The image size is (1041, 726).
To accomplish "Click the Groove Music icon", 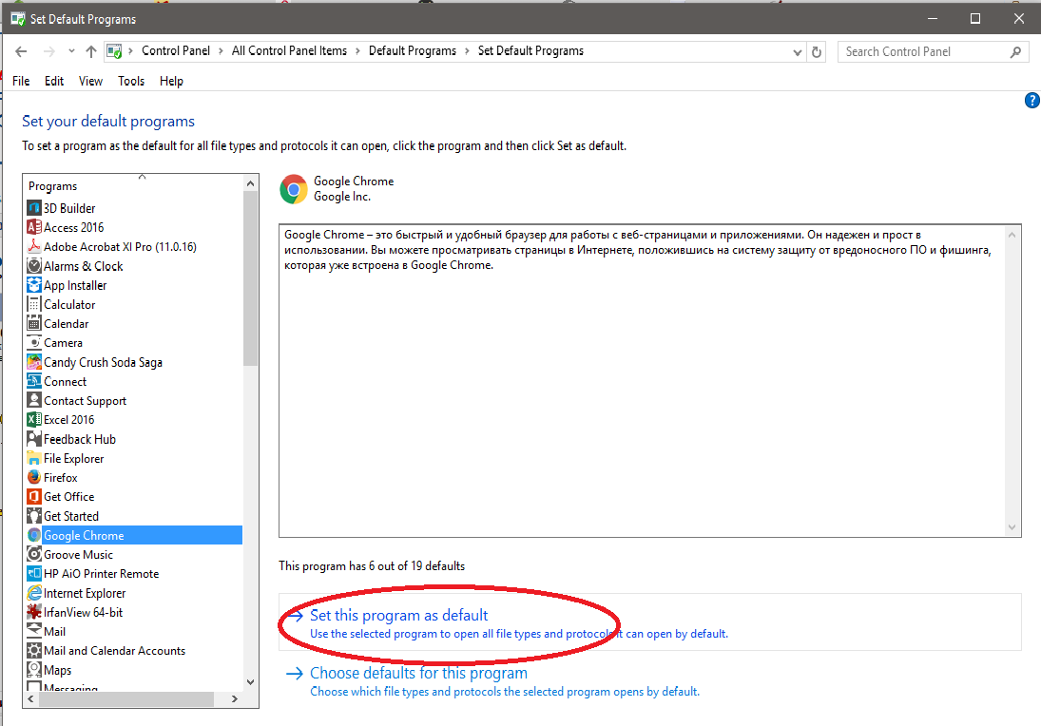I will 34,555.
